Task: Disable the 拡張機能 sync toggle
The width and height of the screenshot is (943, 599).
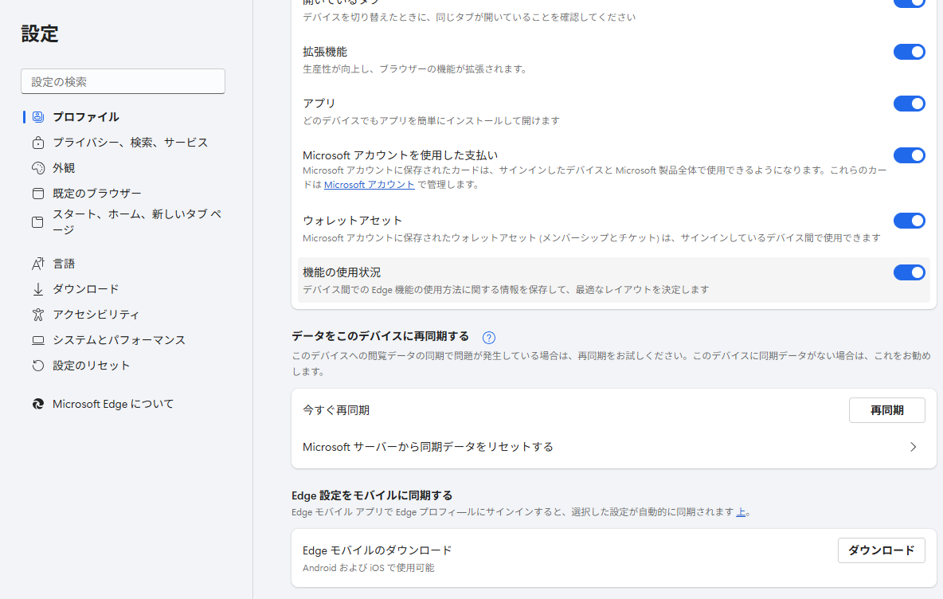Action: point(909,52)
